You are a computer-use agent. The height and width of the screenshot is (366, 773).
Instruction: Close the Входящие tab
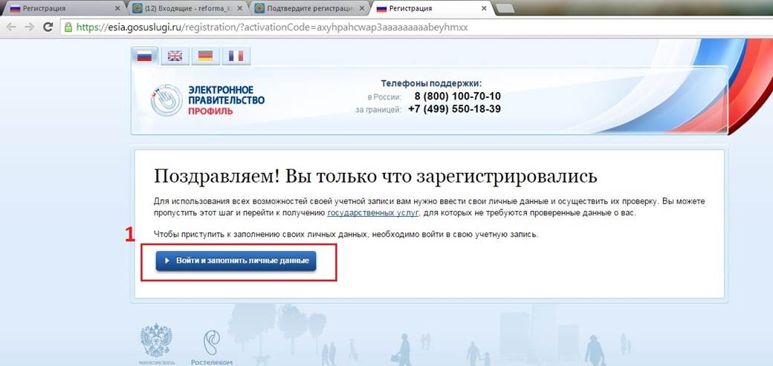239,8
